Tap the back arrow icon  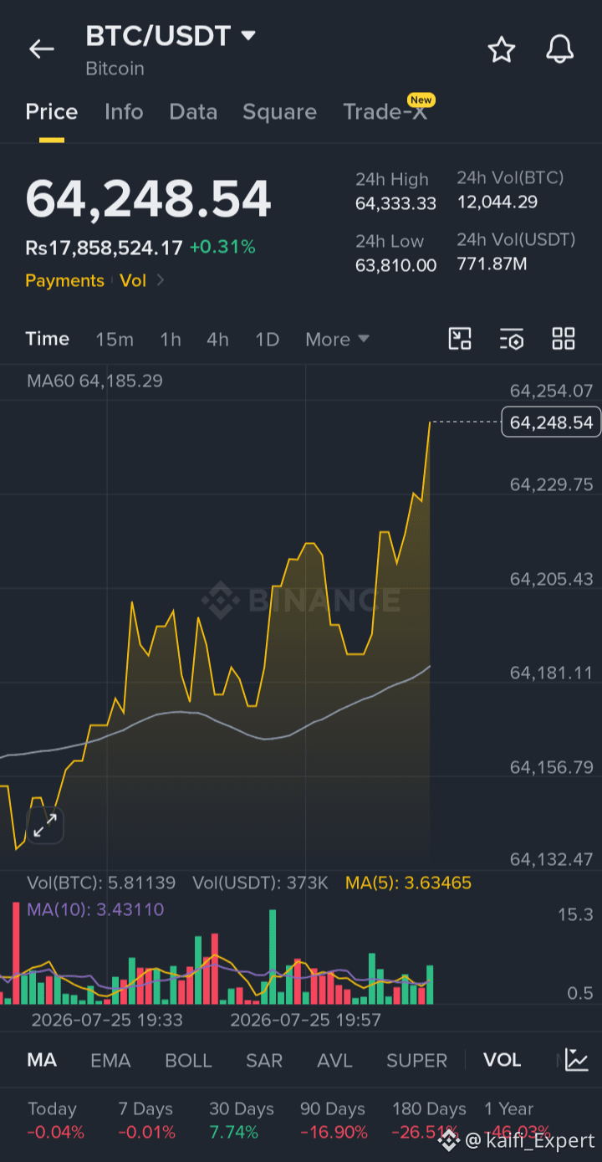click(x=41, y=49)
